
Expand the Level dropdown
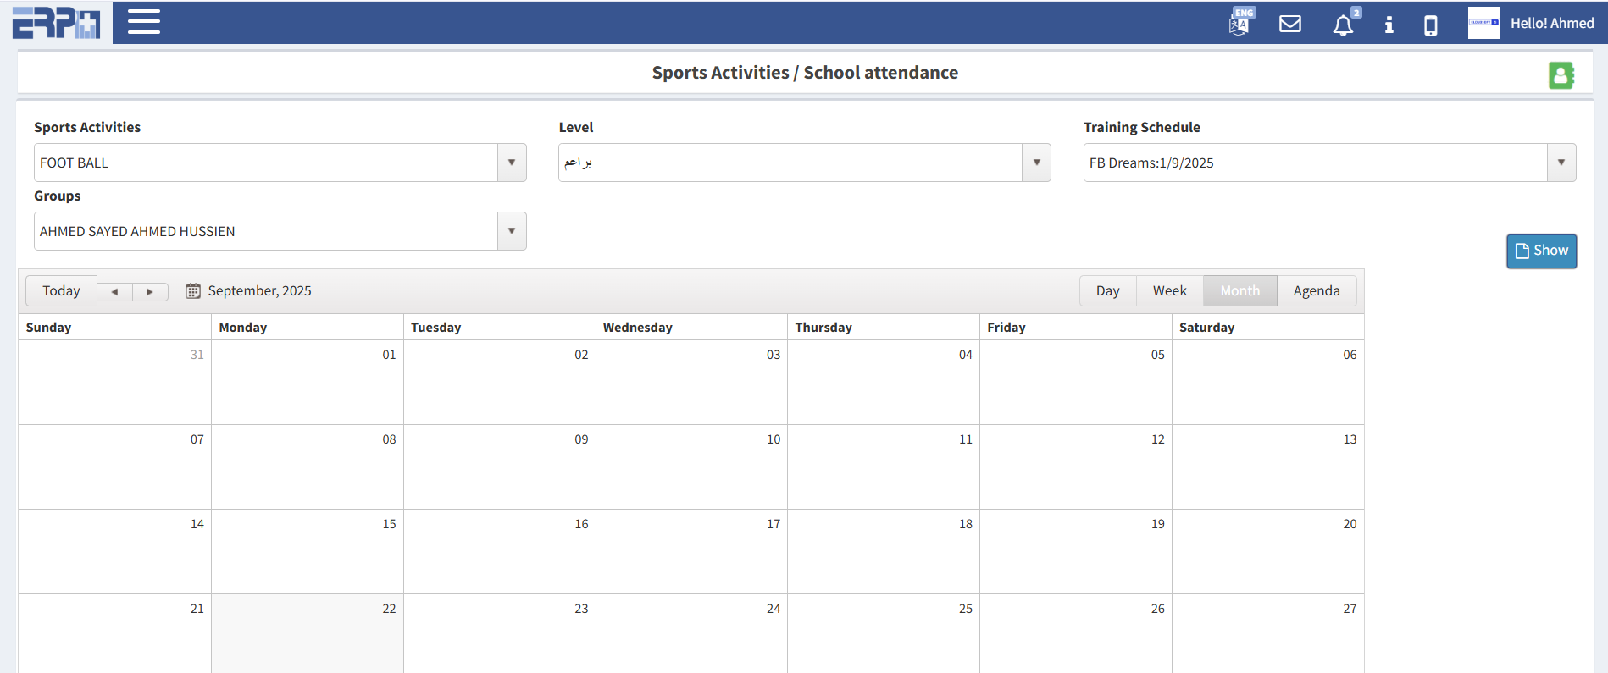[1036, 163]
